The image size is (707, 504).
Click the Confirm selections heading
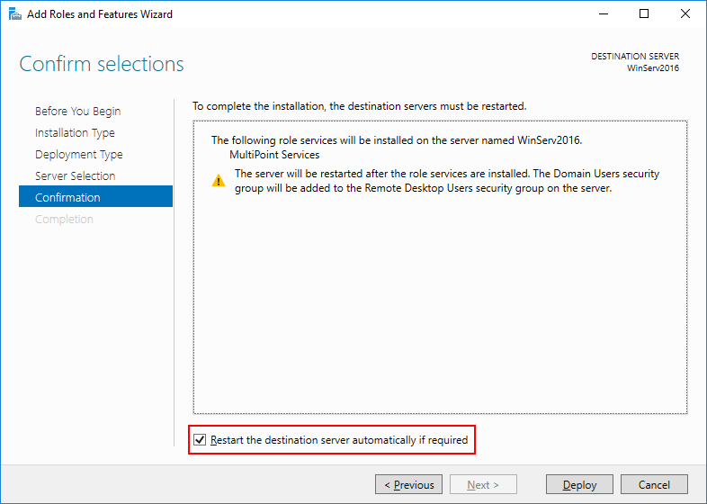tap(102, 65)
